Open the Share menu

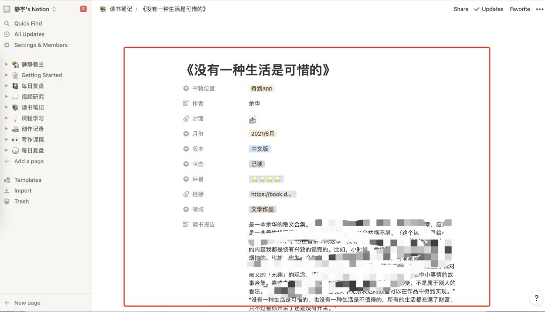(460, 9)
